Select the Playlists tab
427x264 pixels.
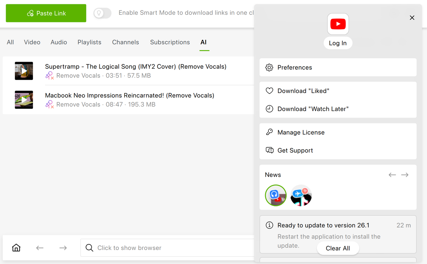coord(89,42)
